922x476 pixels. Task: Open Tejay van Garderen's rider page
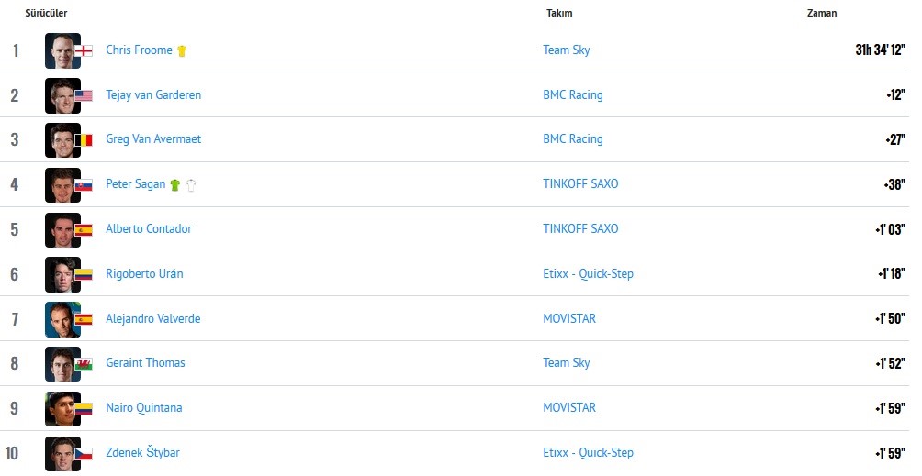[153, 95]
